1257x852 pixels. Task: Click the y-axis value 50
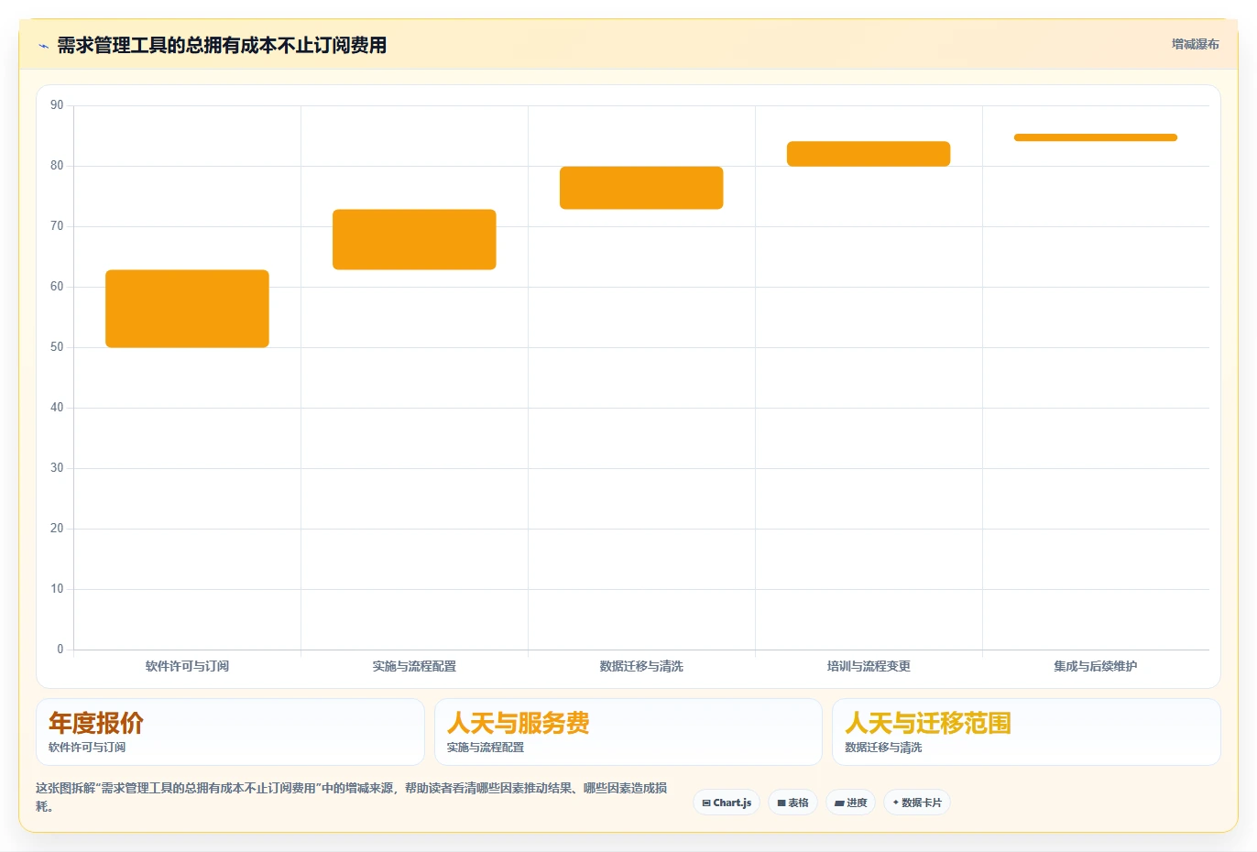pyautogui.click(x=57, y=347)
